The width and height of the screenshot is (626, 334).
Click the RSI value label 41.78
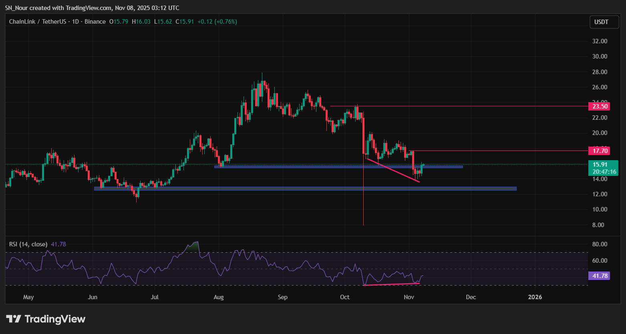pos(599,276)
